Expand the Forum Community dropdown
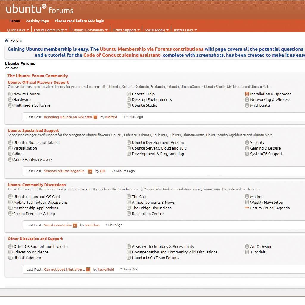305x305 pixels. 50,30
